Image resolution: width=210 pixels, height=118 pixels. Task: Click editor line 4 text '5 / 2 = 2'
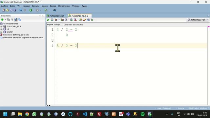(67, 46)
